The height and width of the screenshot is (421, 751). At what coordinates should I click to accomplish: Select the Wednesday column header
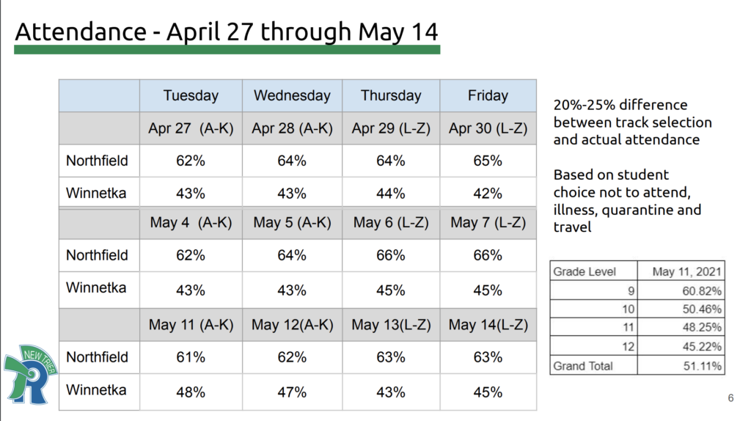(x=292, y=95)
